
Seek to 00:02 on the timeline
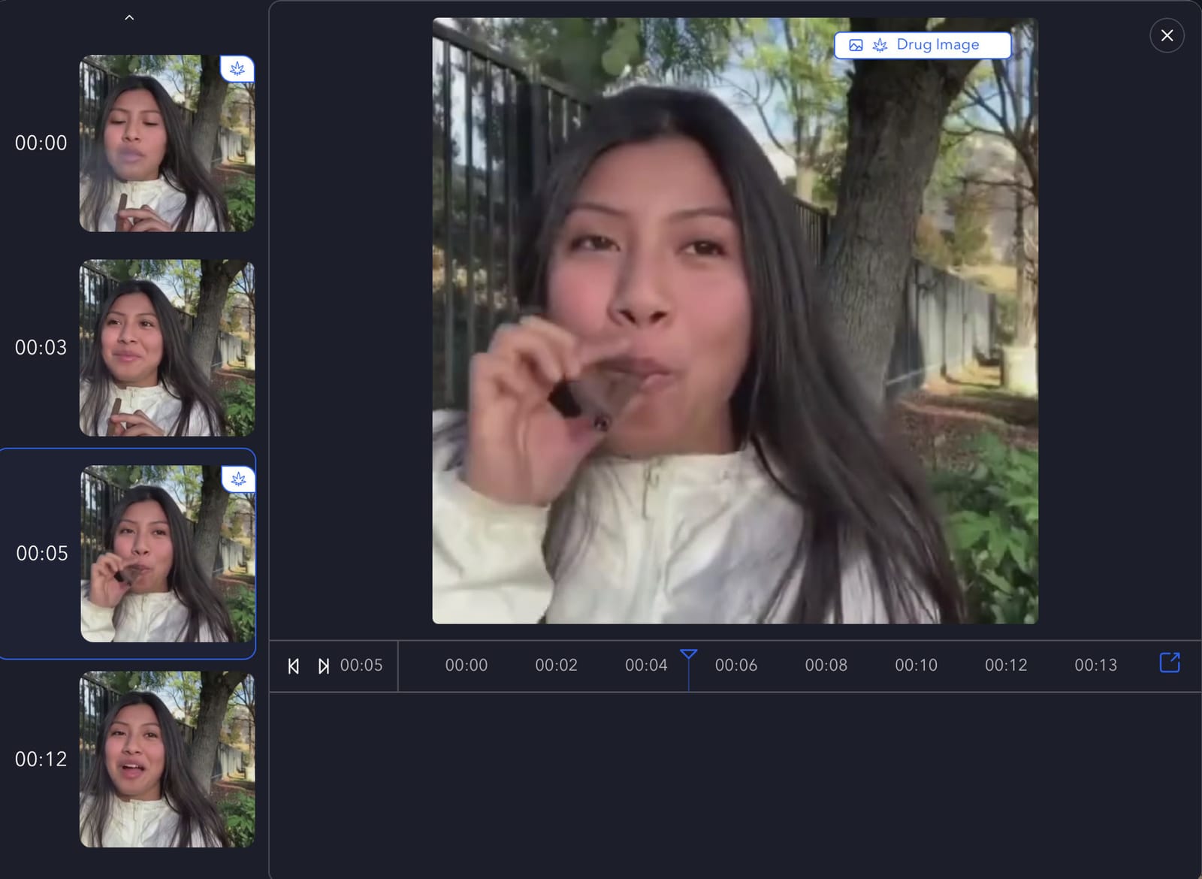[x=557, y=665]
